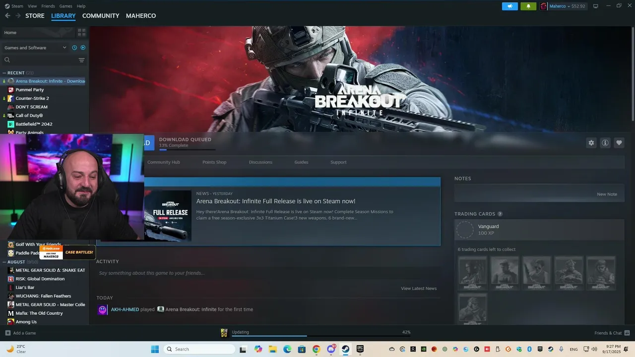This screenshot has width=635, height=357.
Task: Open AKH-AHMED friend profile link
Action: (125, 309)
